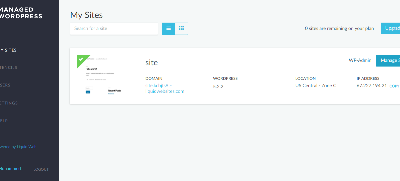400x181 pixels.
Task: Click the Manage Site button
Action: click(388, 61)
